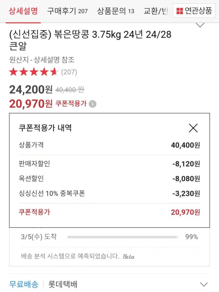This screenshot has height=292, width=219.
Task: Open the 연관상품 grid icon button
Action: pyautogui.click(x=194, y=11)
